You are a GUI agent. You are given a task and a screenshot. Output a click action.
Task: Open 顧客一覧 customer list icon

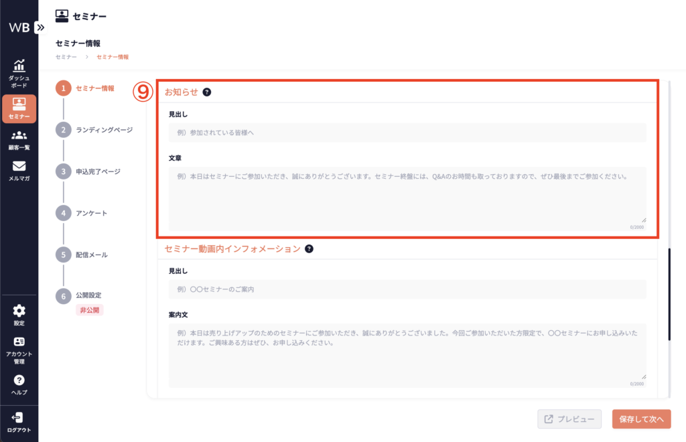coord(19,136)
